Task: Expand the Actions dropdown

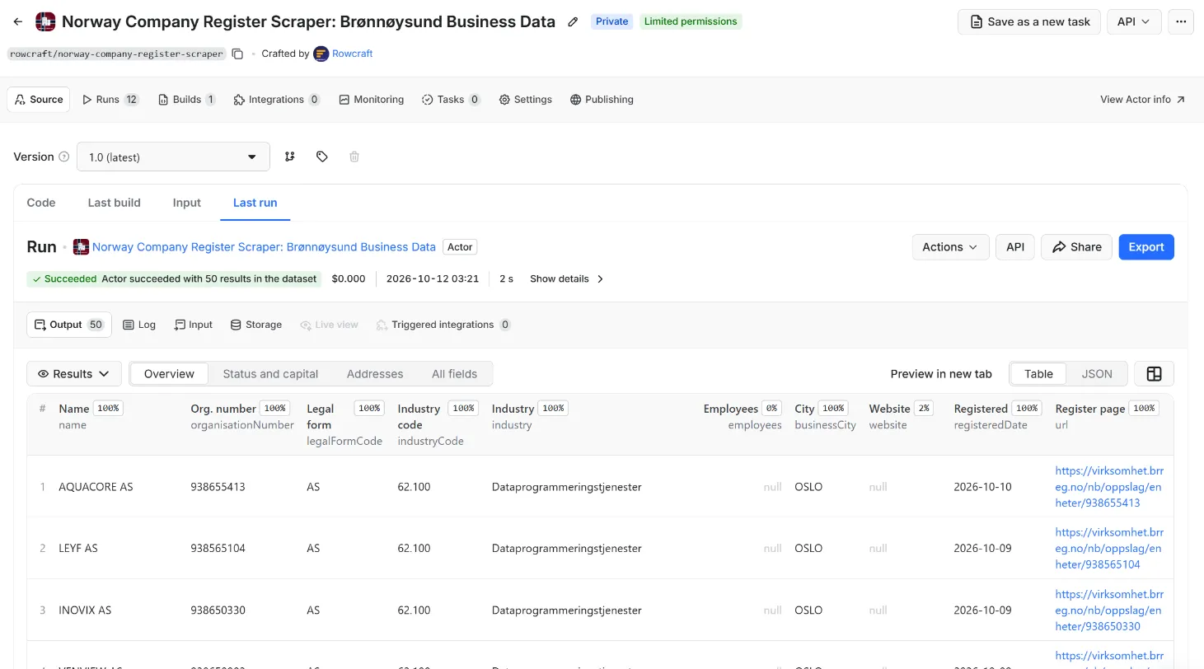Action: pyautogui.click(x=950, y=247)
